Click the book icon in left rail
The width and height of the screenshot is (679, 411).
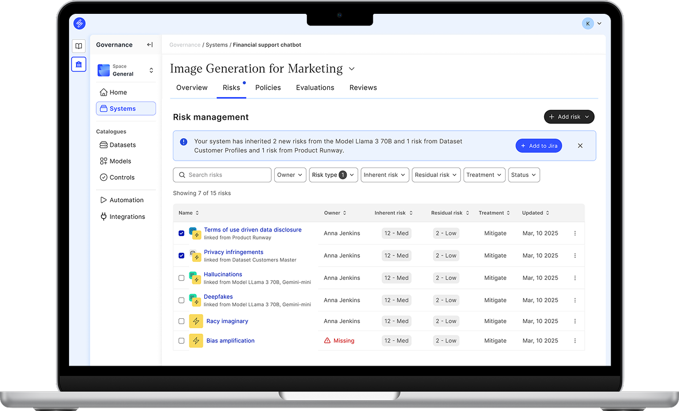coord(79,46)
